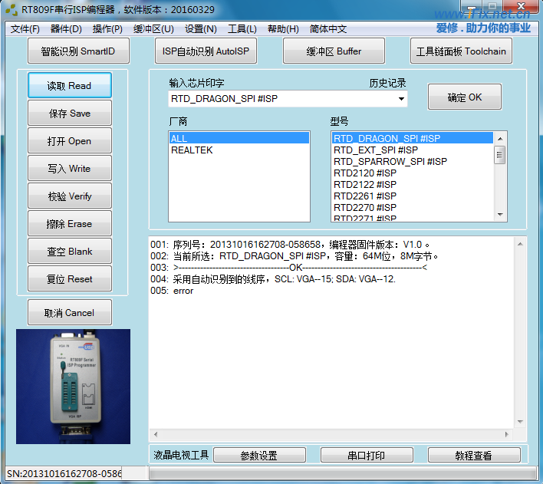Open the Buffer (缓冲区) panel button

click(334, 51)
